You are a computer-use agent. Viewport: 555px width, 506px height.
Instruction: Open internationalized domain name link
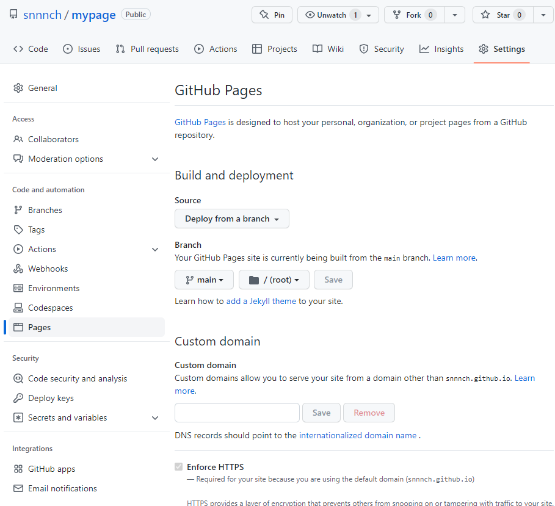coord(358,435)
